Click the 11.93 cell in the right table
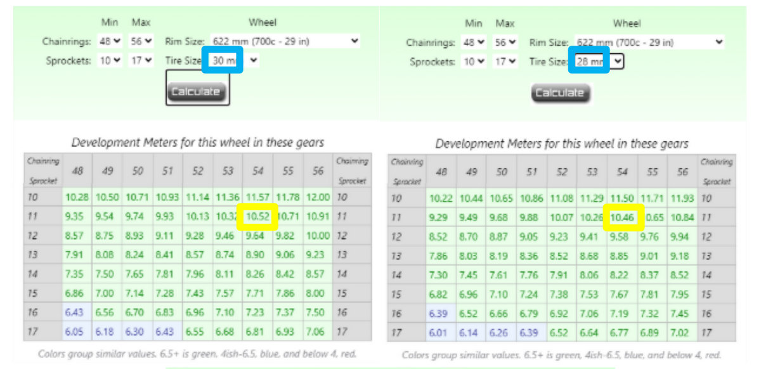Screen dimensions: 761x369 click(x=683, y=198)
